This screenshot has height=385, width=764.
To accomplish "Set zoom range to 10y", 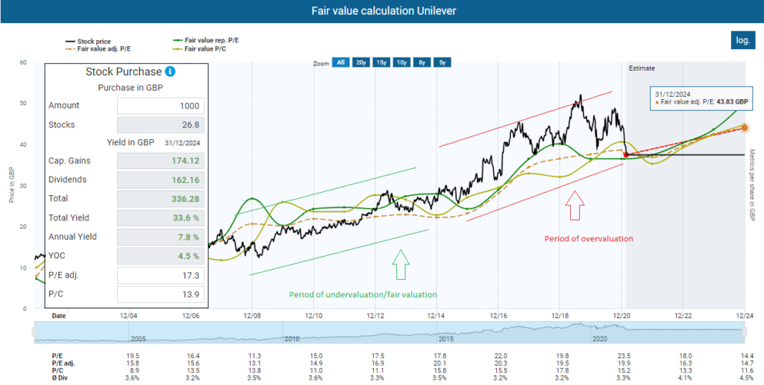I will click(x=402, y=63).
